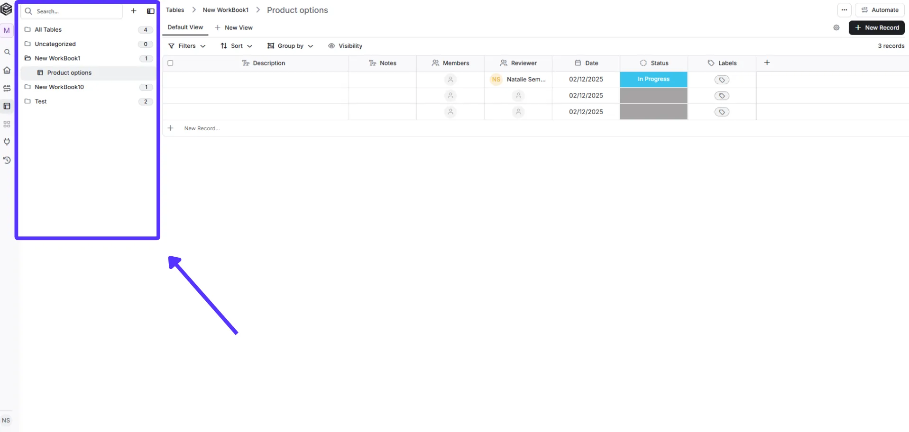
Task: Click In Progress status cell
Action: click(653, 80)
